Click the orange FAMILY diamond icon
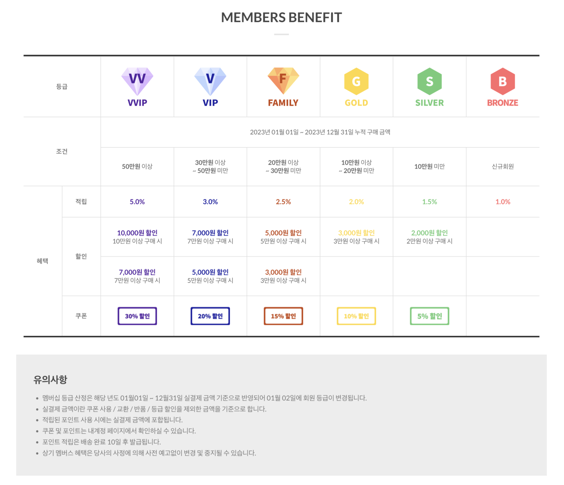This screenshot has height=485, width=564. 283,80
